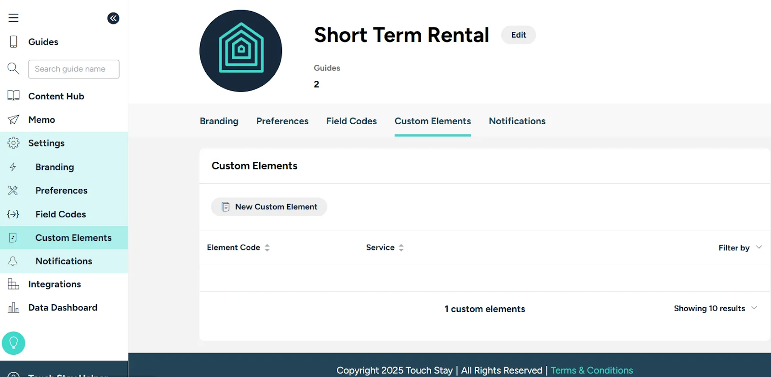Viewport: 771px width, 377px height.
Task: Click the Branding lightning bolt icon
Action: coord(13,167)
